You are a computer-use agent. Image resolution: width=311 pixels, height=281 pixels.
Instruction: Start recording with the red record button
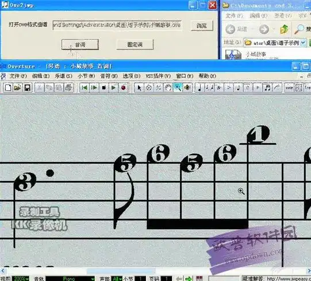[x=123, y=88]
